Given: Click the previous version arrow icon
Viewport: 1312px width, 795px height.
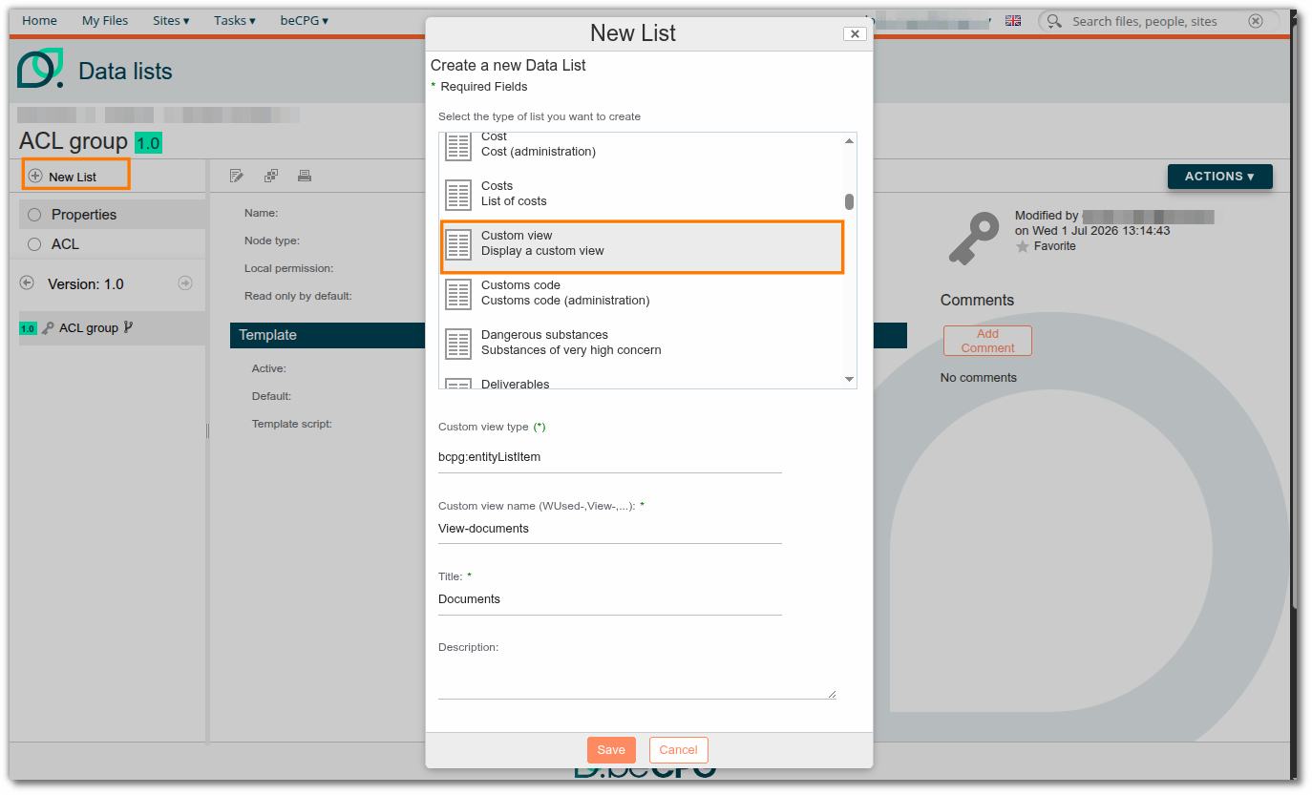Looking at the screenshot, I should tap(27, 283).
